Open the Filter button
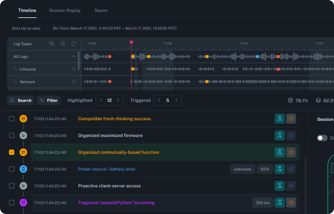Image resolution: width=334 pixels, height=214 pixels. point(48,100)
